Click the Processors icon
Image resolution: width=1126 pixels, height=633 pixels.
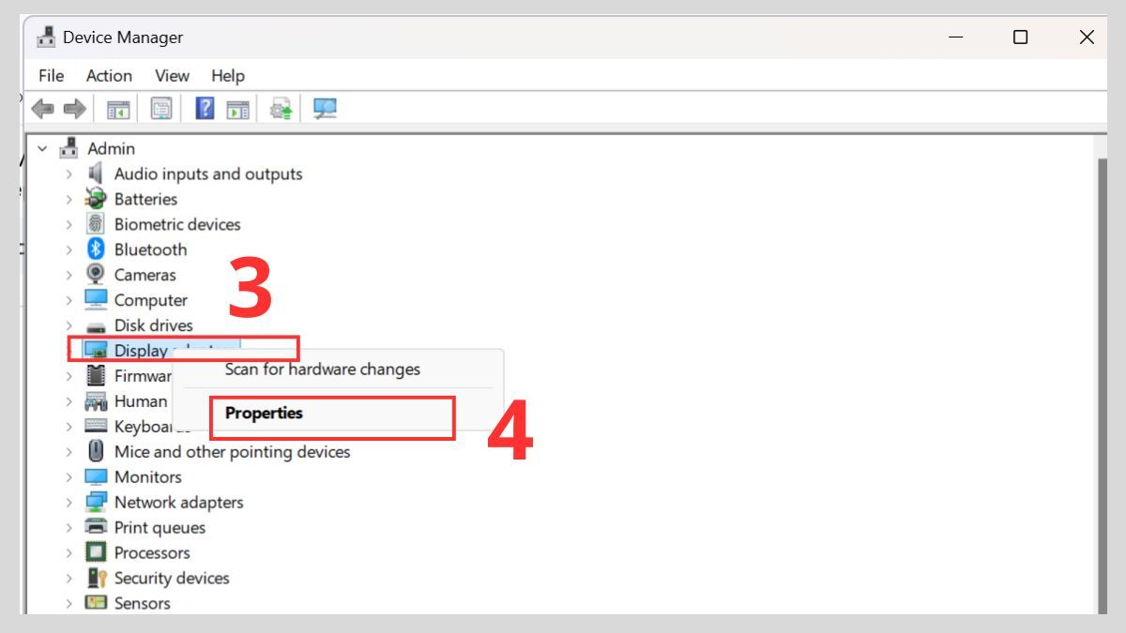click(x=96, y=553)
